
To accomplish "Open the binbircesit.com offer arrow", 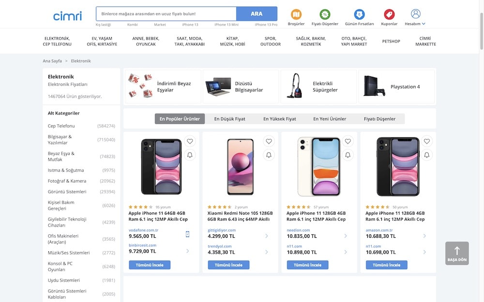I will tap(188, 251).
